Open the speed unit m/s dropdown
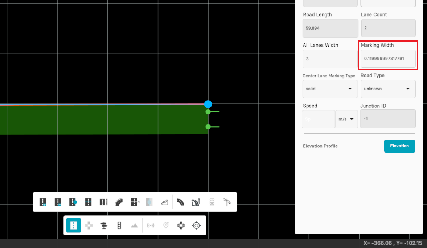Viewport: 427px width, 248px height. (346, 119)
